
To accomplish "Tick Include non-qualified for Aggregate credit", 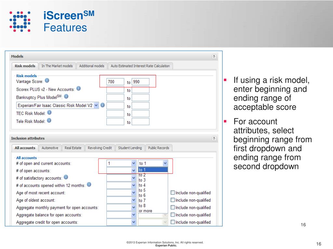I will (173, 222).
